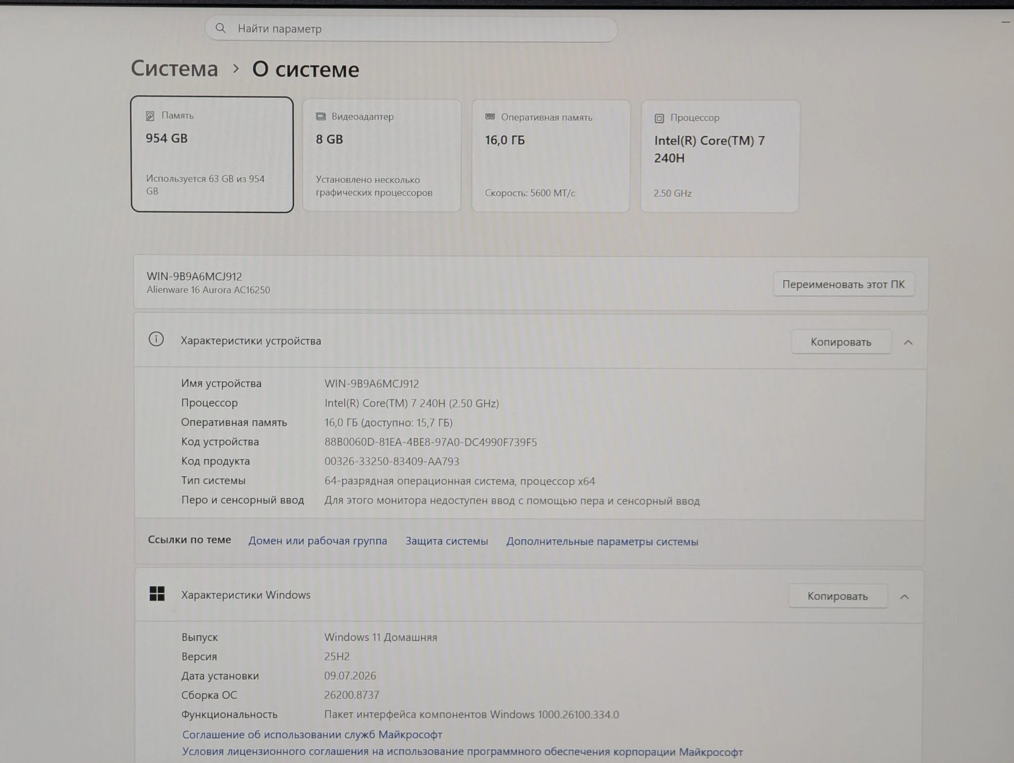Image resolution: width=1014 pixels, height=763 pixels.
Task: Copy device specifications with Копировать
Action: [x=841, y=342]
